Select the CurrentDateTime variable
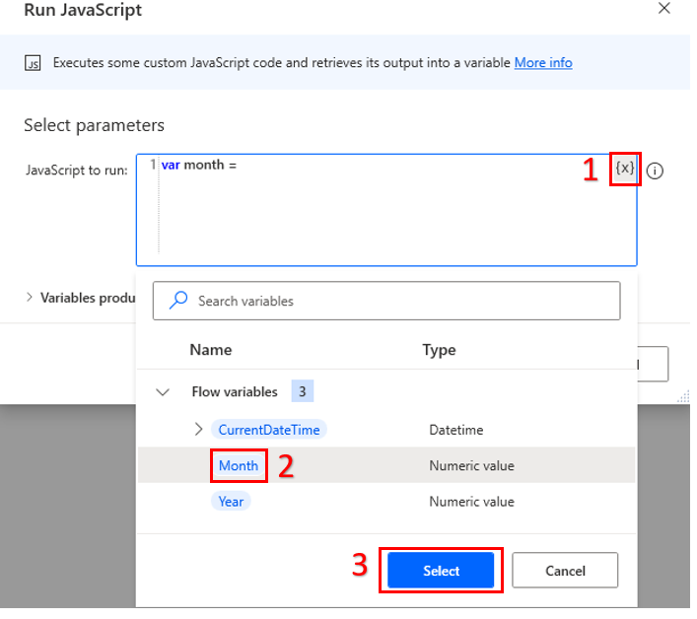 click(x=269, y=430)
